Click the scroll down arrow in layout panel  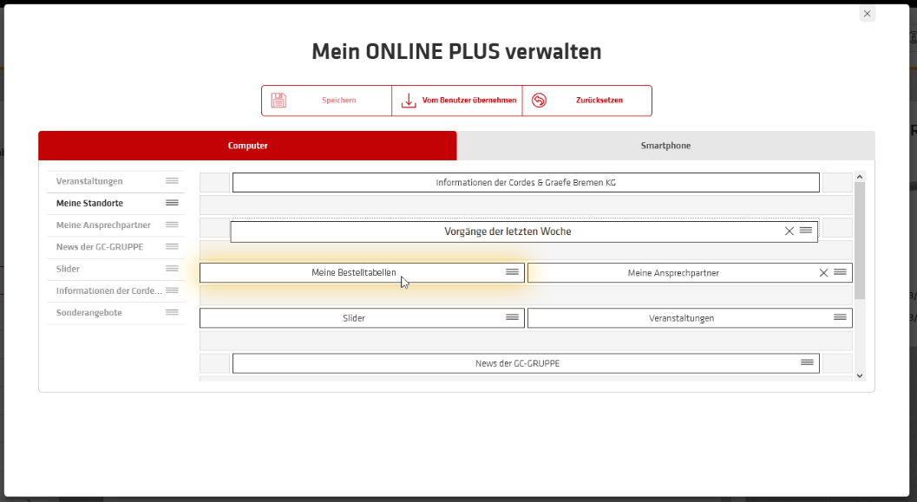[860, 375]
